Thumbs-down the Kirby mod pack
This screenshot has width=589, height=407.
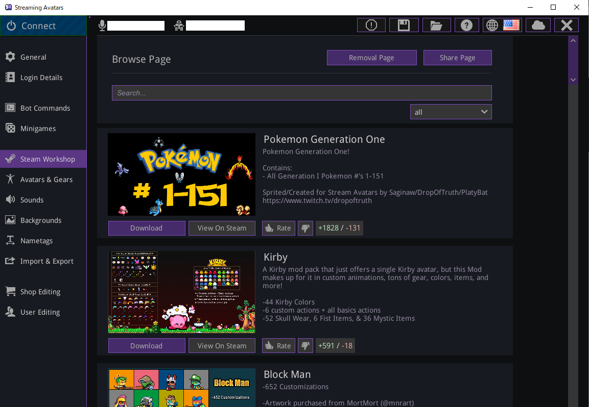[x=305, y=345]
